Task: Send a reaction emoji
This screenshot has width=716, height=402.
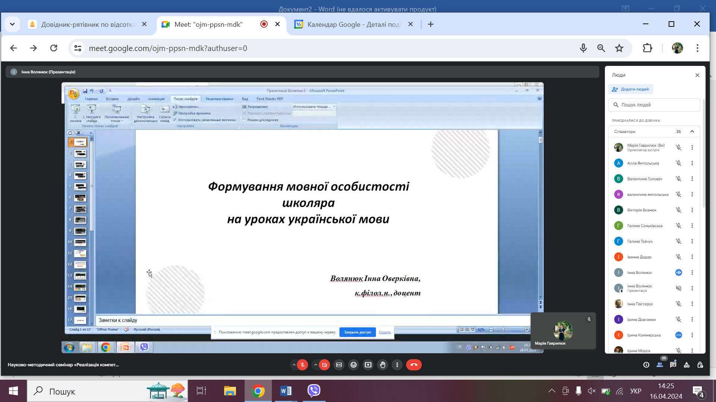Action: click(x=354, y=365)
